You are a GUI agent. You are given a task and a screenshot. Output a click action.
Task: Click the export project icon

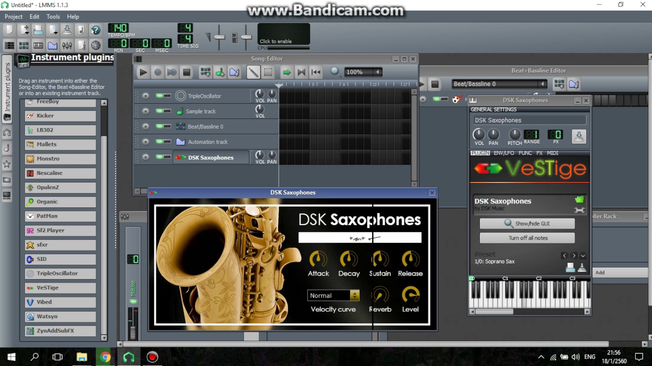67,30
